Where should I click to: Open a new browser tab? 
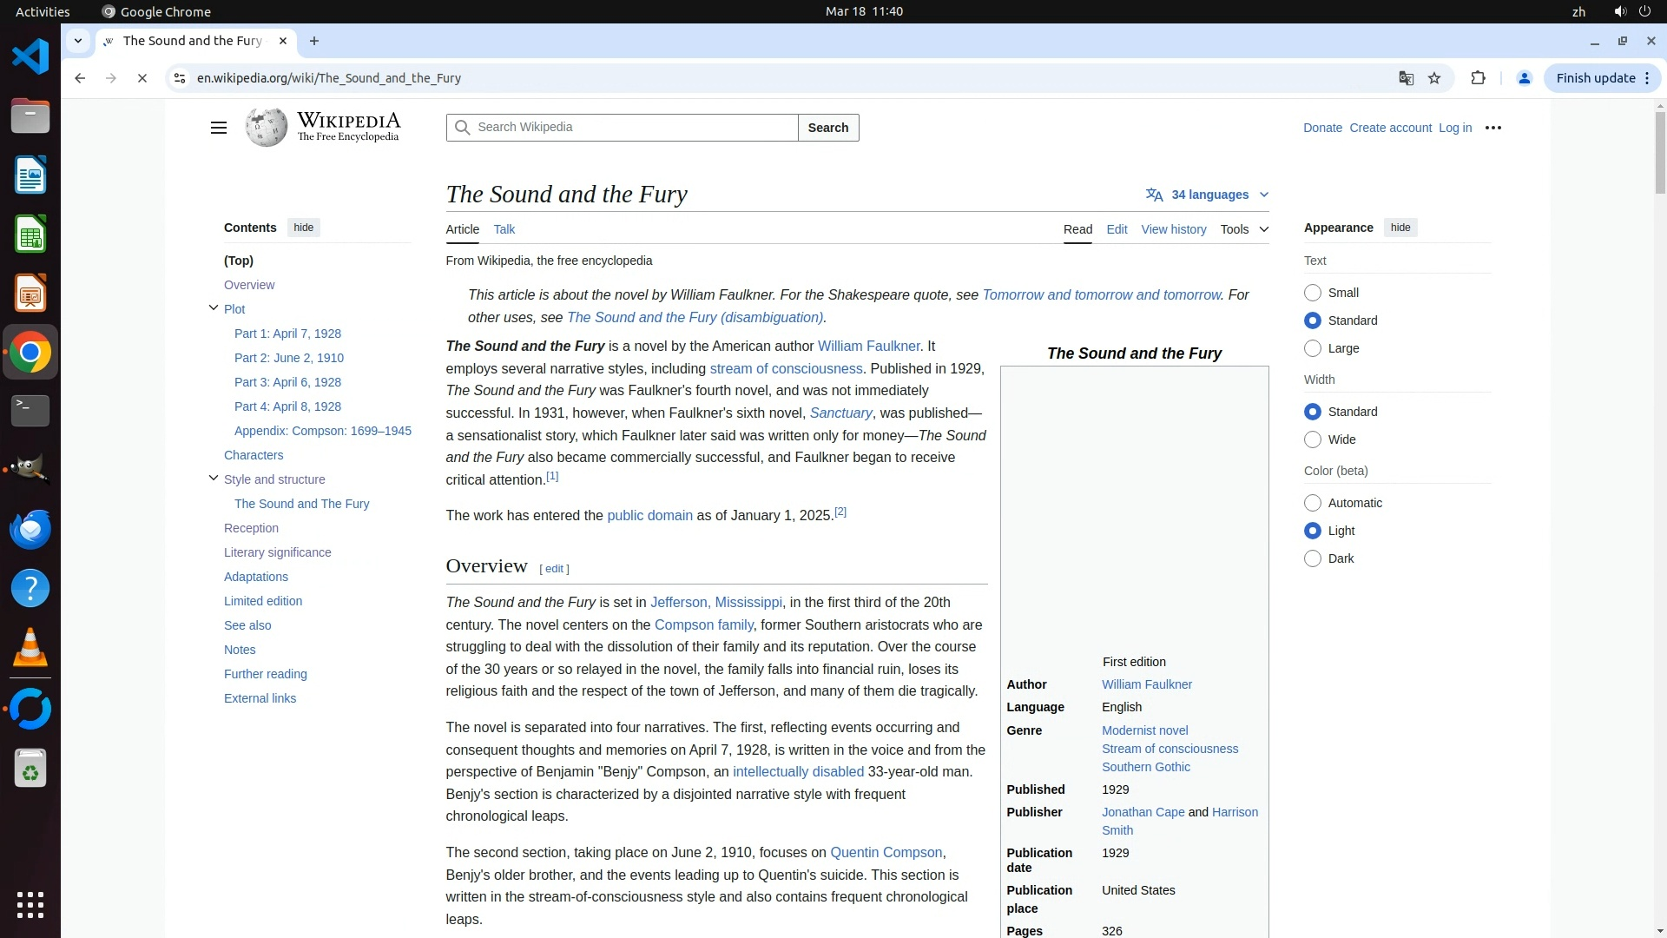click(x=314, y=41)
